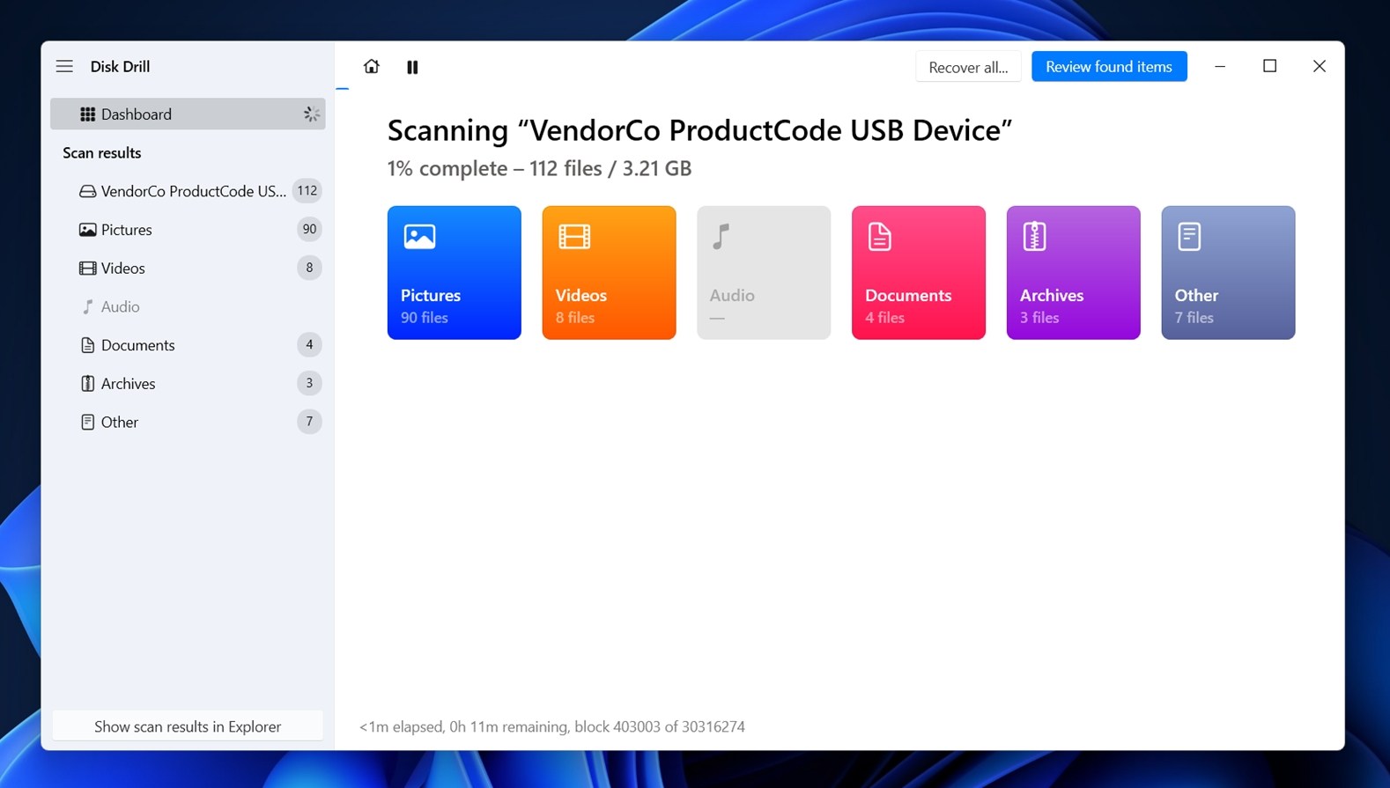This screenshot has width=1390, height=788.
Task: Maximize the Disk Drill window
Action: tap(1269, 66)
